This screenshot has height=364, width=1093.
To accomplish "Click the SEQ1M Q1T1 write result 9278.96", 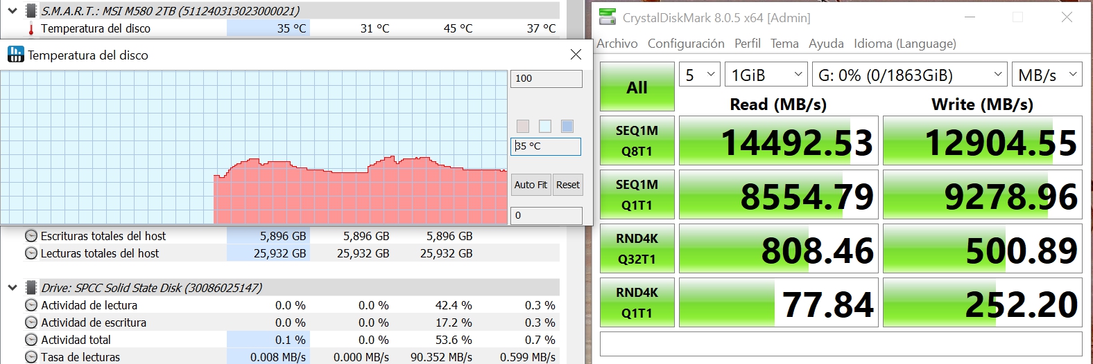I will (x=982, y=194).
